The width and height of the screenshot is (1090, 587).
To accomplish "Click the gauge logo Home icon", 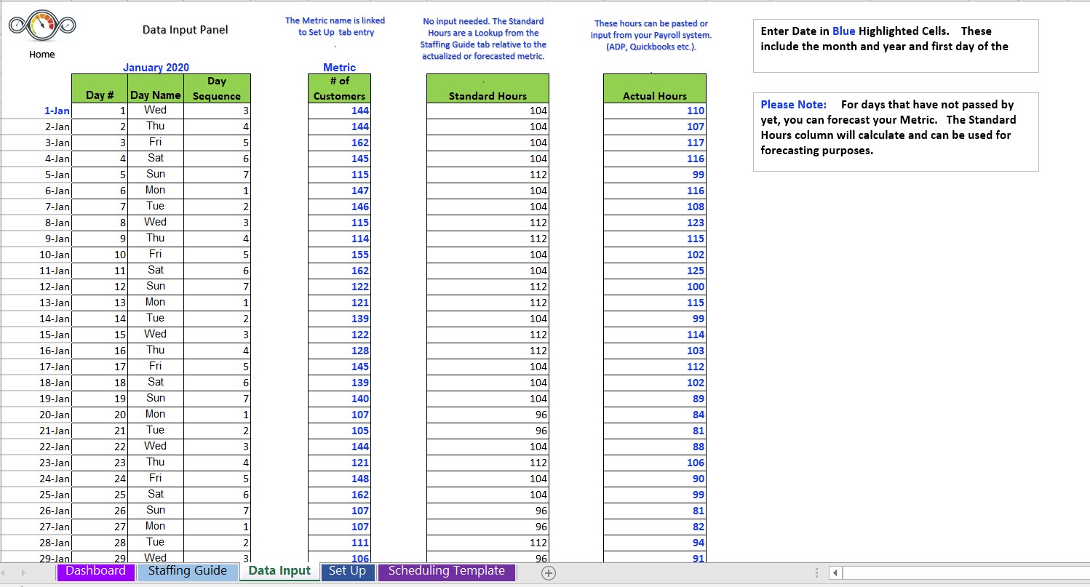I will (42, 26).
